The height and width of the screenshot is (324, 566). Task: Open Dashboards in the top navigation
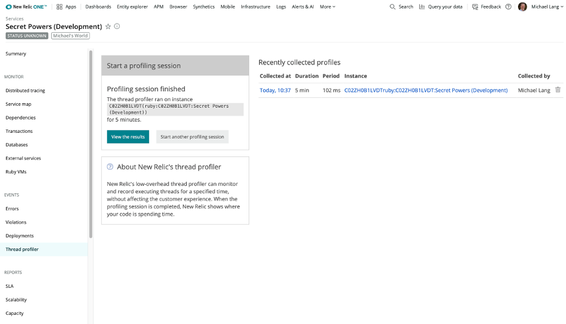[98, 7]
